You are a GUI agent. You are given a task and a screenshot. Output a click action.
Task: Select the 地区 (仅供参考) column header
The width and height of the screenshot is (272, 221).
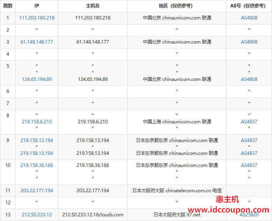pyautogui.click(x=177, y=6)
